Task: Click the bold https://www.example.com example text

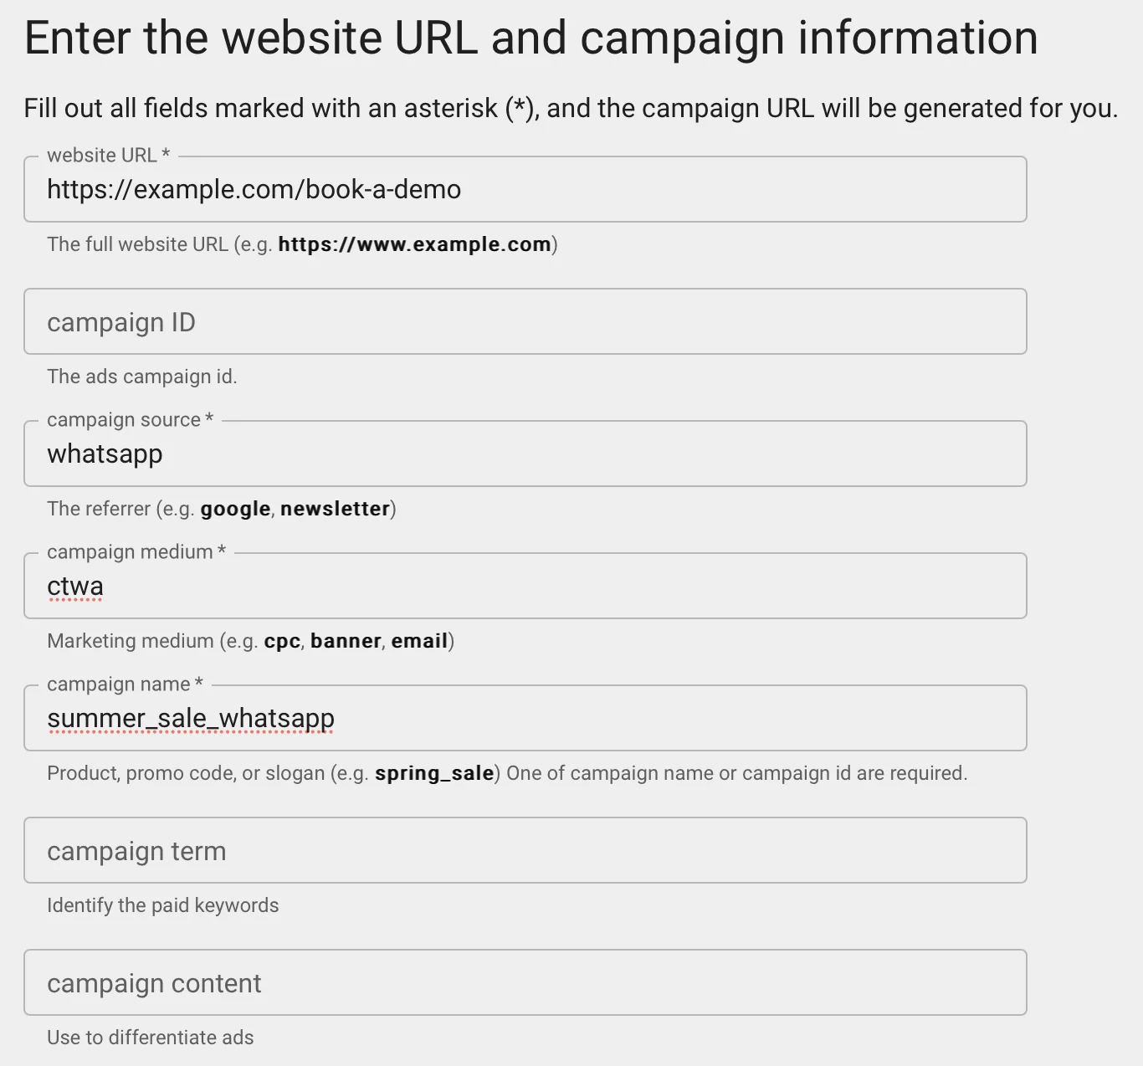Action: (415, 244)
